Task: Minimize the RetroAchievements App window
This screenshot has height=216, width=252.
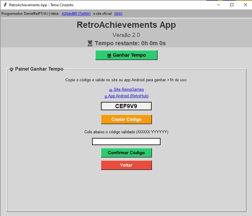Action: [219, 5]
